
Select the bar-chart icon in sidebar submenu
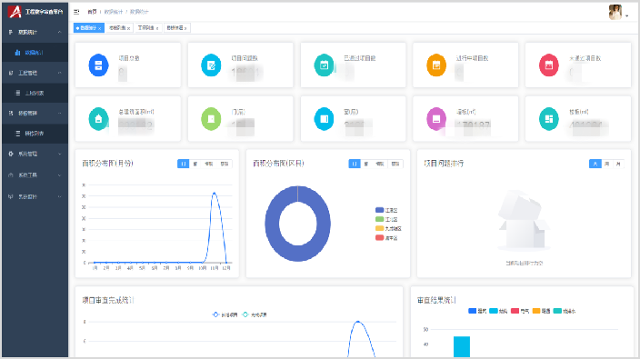point(17,52)
